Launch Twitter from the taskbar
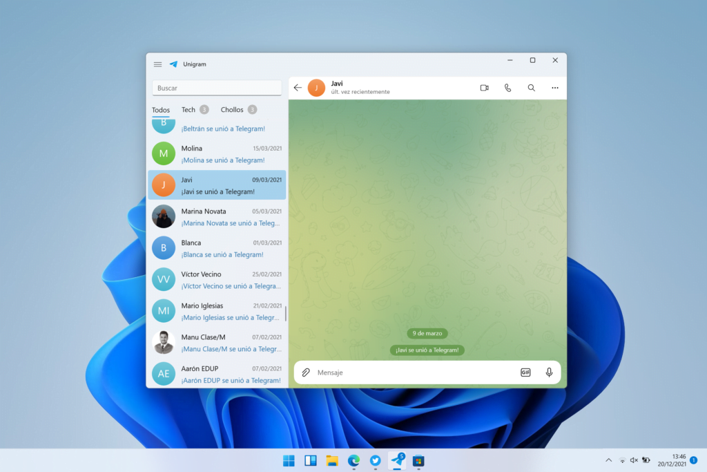707x472 pixels. pos(375,460)
